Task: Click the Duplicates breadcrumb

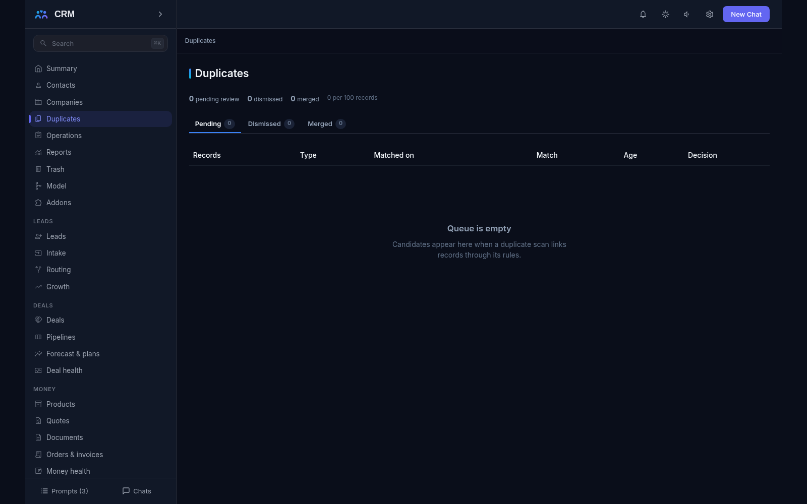Action: point(200,41)
